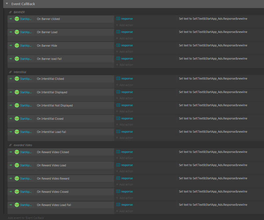Viewport: 264px width, 220px height.
Task: Click response object name in On Banner load Fail row
Action: tap(127, 59)
